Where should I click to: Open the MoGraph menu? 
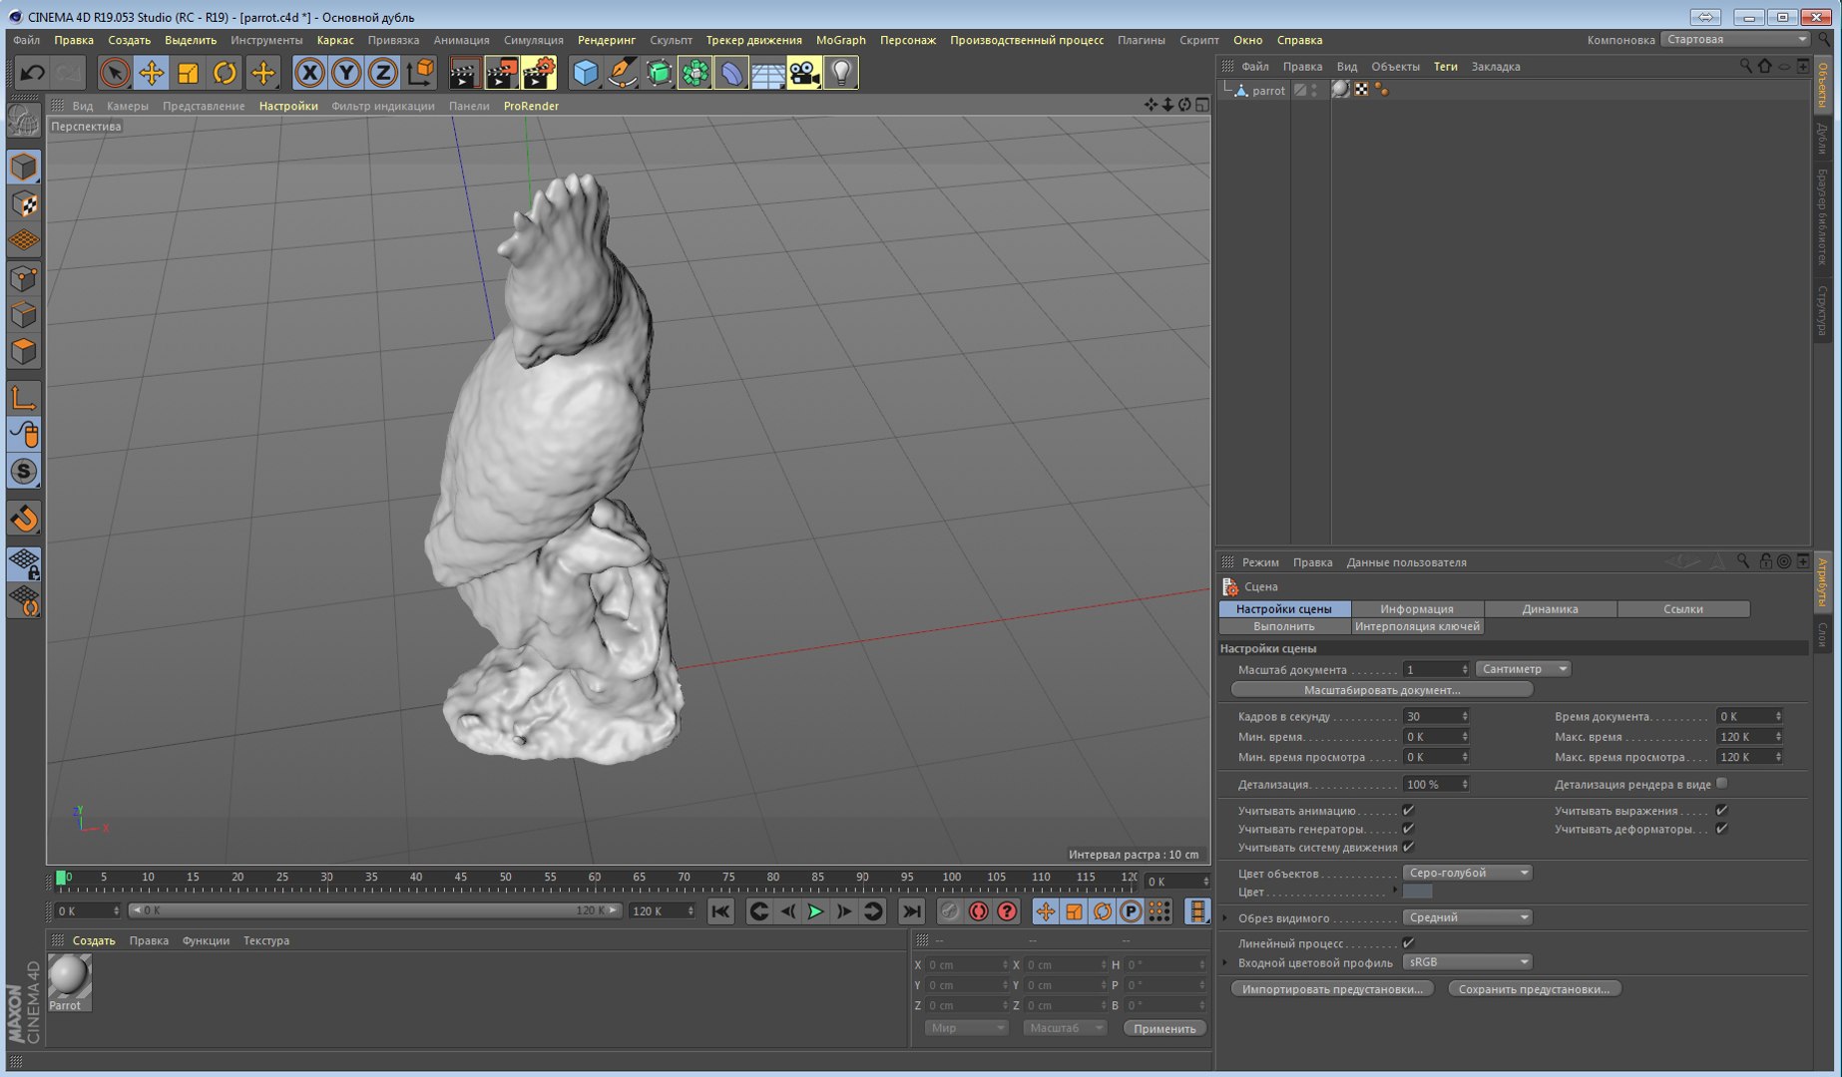click(840, 40)
